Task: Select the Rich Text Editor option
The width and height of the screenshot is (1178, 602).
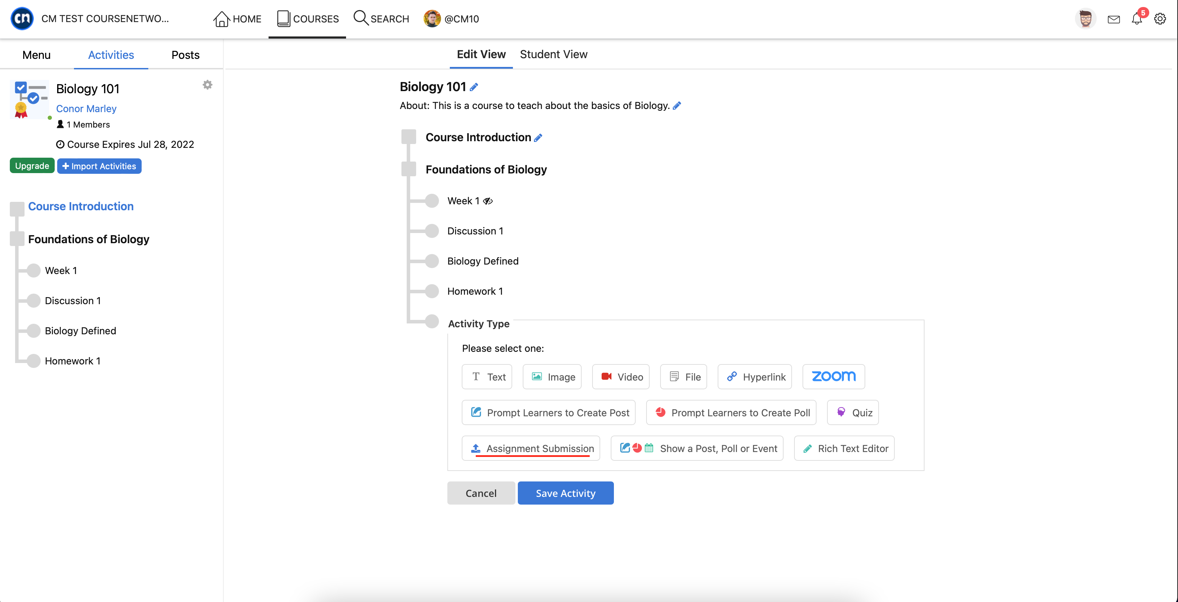Action: 844,448
